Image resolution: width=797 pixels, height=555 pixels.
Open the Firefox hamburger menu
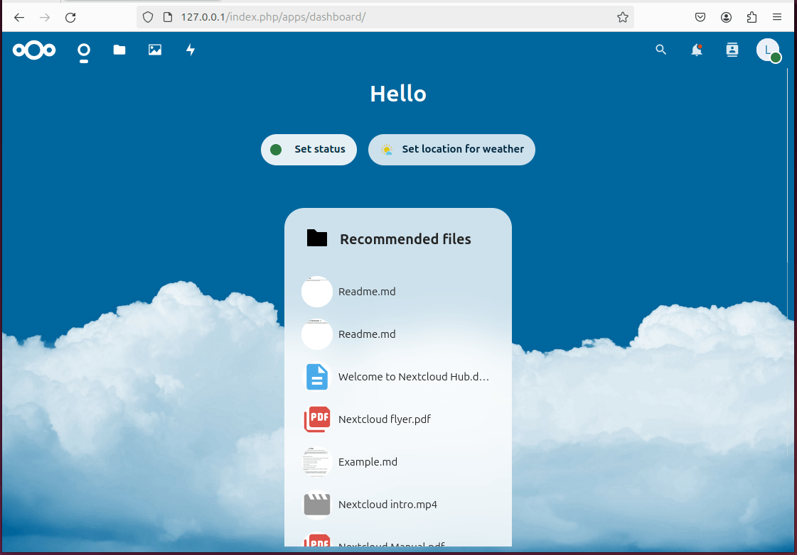777,17
